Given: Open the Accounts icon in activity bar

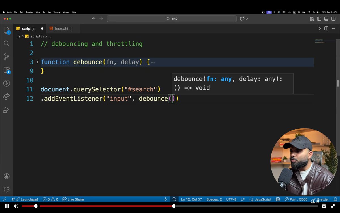Looking at the screenshot, I should (7, 176).
